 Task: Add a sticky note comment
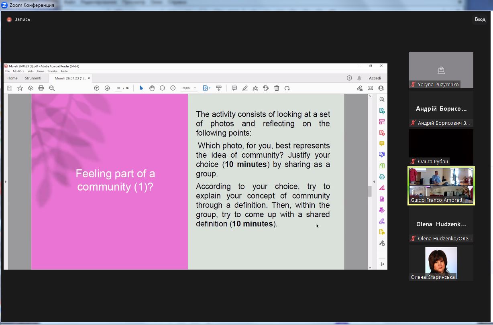pos(234,88)
